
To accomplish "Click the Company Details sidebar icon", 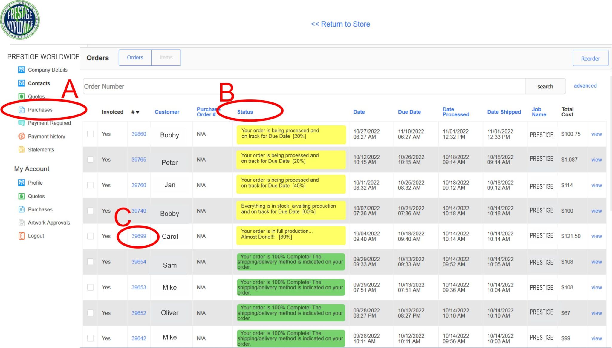I will coord(22,70).
